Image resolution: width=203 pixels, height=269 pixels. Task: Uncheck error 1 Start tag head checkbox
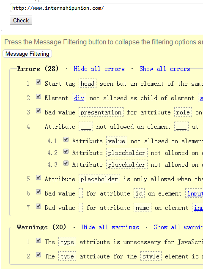38,82
